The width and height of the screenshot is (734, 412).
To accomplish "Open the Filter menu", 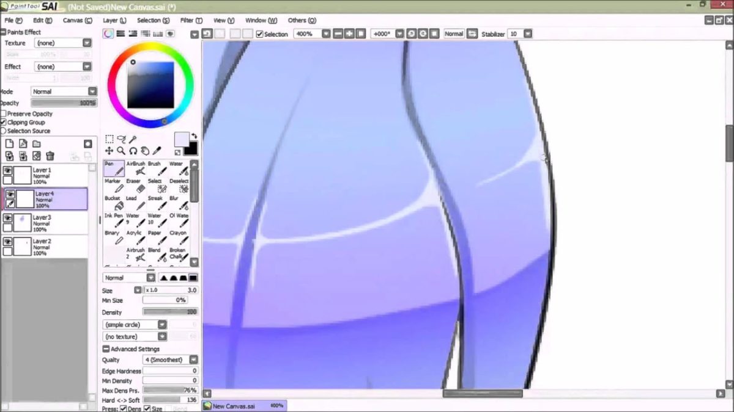I will [190, 20].
